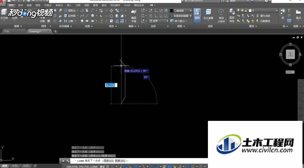Open the unsaved view (未保存的视图) dropdown
The width and height of the screenshot is (304, 168).
coord(181,16)
